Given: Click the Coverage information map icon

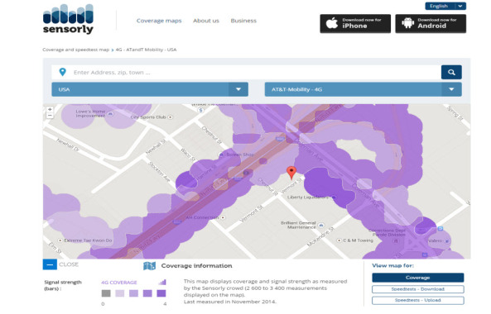Looking at the screenshot, I should pyautogui.click(x=149, y=266).
